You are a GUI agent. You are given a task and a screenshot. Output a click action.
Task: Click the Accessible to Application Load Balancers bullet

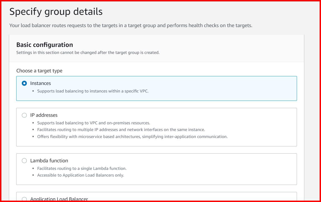(x=80, y=175)
